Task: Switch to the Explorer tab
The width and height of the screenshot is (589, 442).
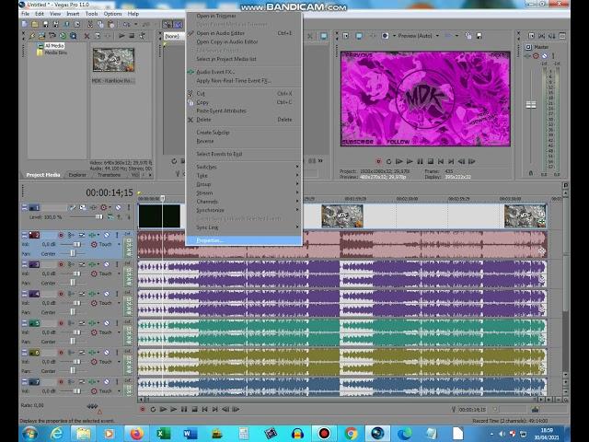Action: tap(77, 174)
